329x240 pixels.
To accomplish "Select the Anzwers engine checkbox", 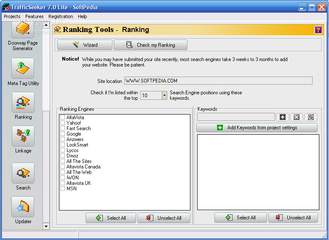I will pos(62,139).
